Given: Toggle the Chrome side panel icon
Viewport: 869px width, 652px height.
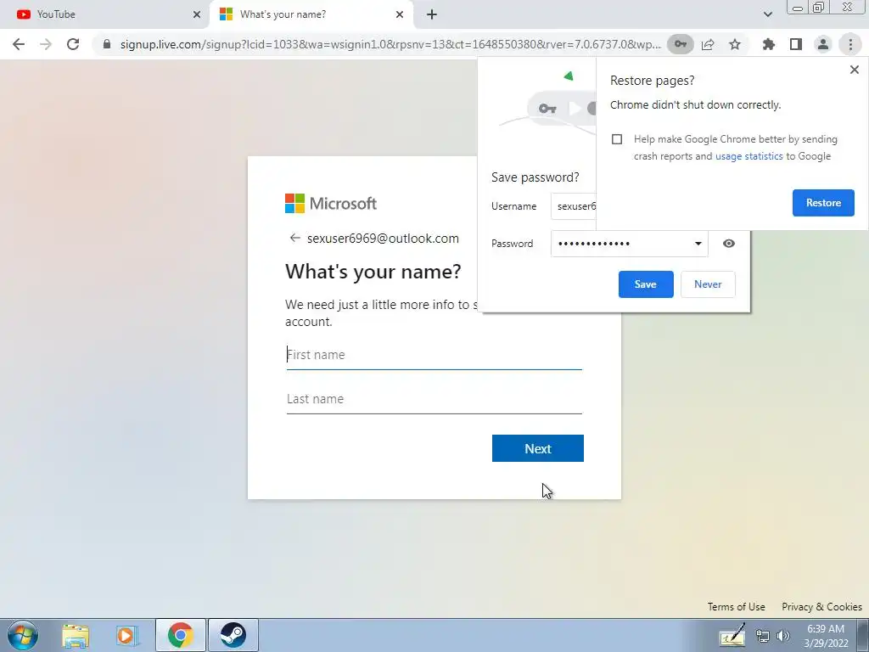Looking at the screenshot, I should click(796, 44).
